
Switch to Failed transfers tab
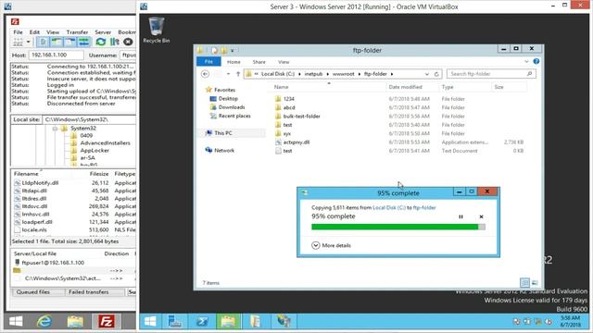[x=89, y=292]
